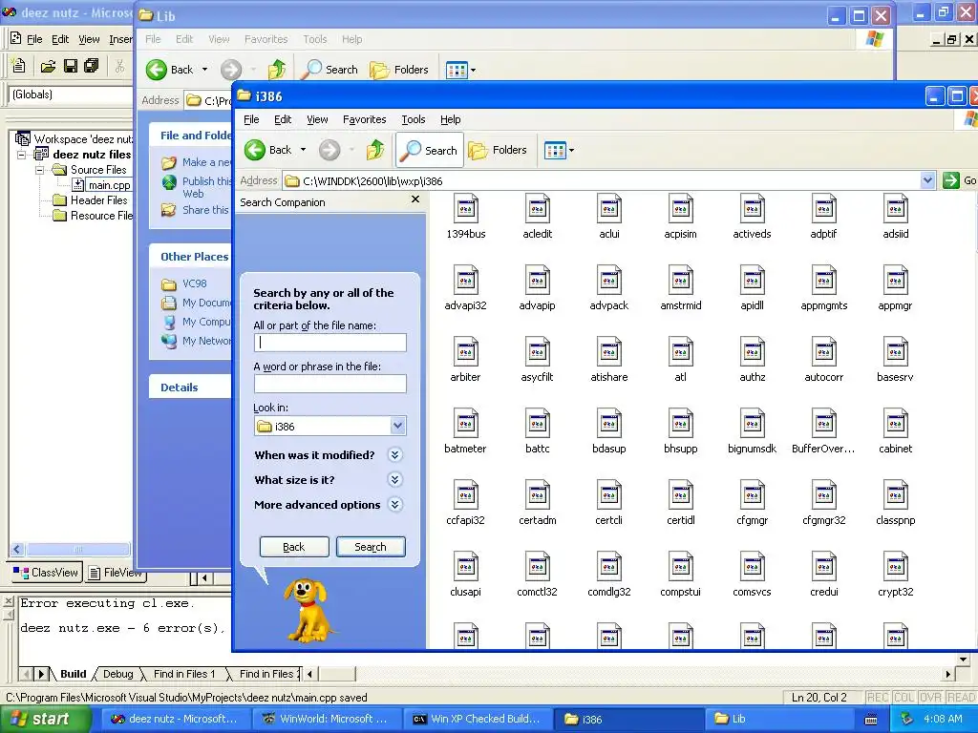Click 'All or part of the file name' field
The width and height of the screenshot is (978, 733).
[x=330, y=343]
